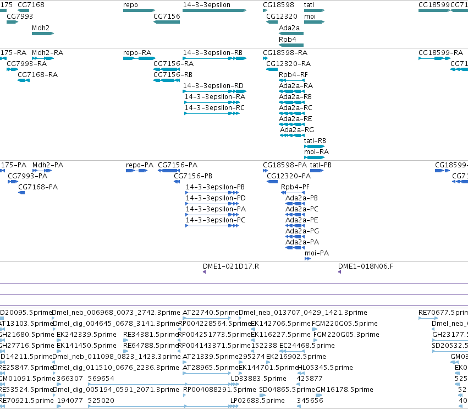
Task: Select transcript CG7168-RA
Action: [x=24, y=80]
